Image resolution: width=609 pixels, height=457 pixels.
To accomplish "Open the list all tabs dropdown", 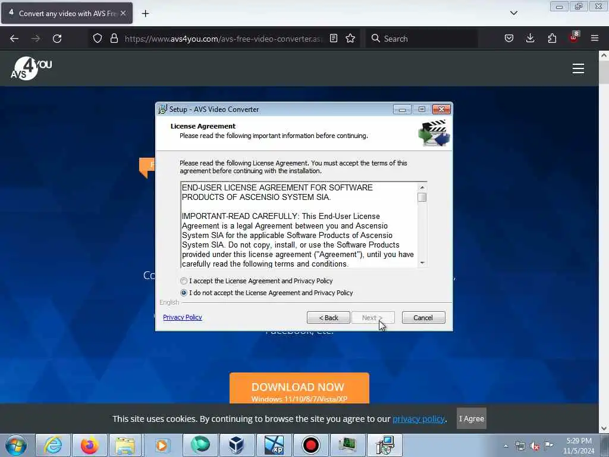I will point(513,13).
